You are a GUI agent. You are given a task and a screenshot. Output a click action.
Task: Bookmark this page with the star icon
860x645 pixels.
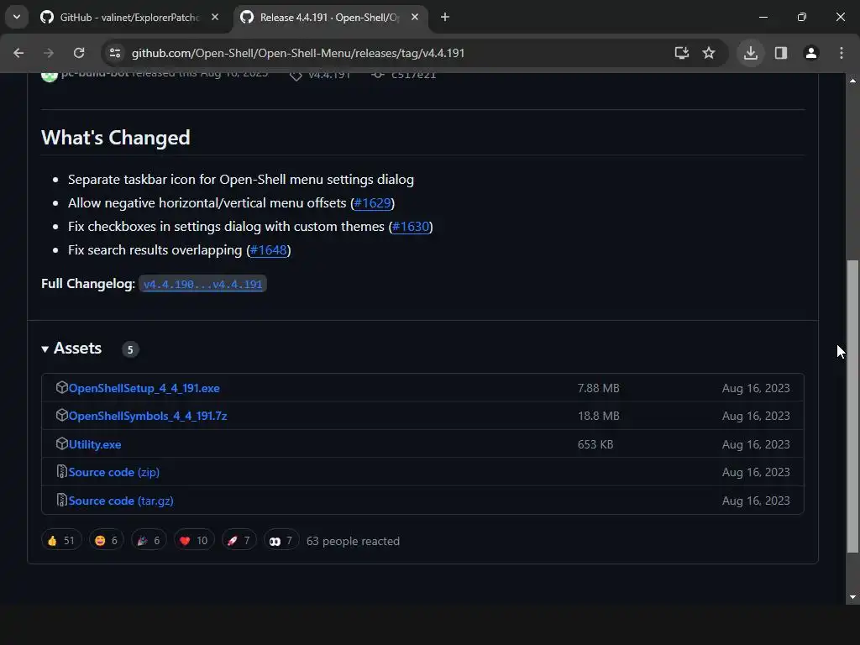click(709, 53)
